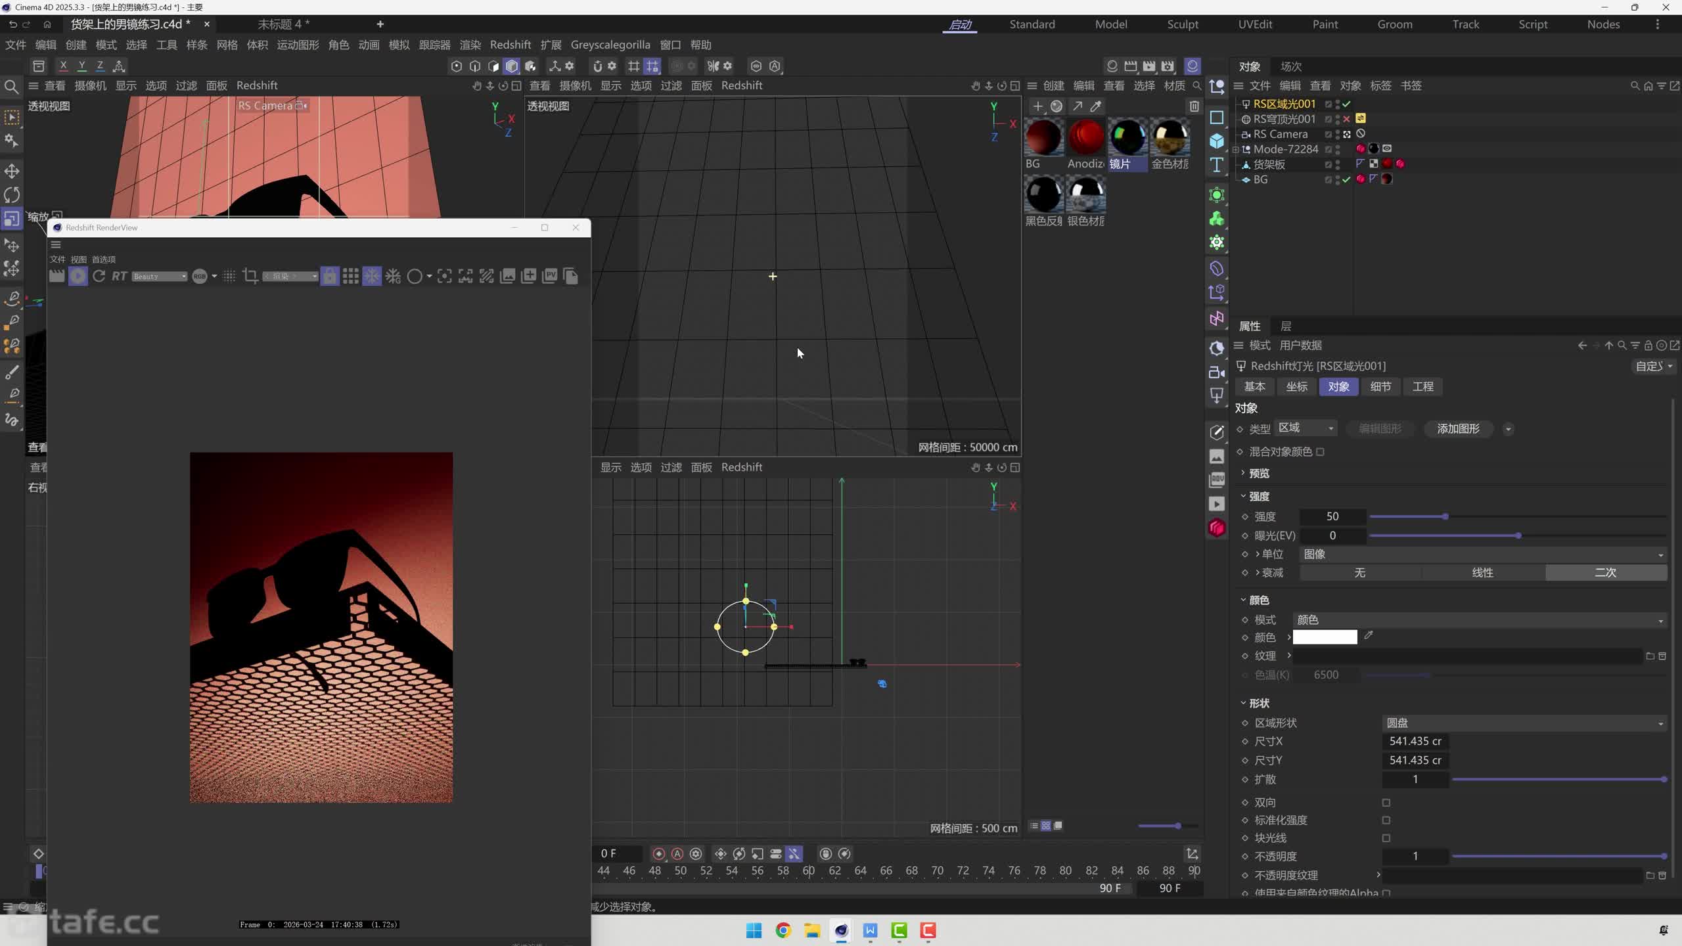Click the record keyframe button in timeline
Screen dimensions: 1682x946
659,854
